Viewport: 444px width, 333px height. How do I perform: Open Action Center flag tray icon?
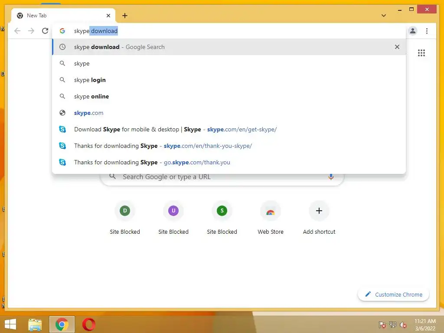pyautogui.click(x=382, y=324)
